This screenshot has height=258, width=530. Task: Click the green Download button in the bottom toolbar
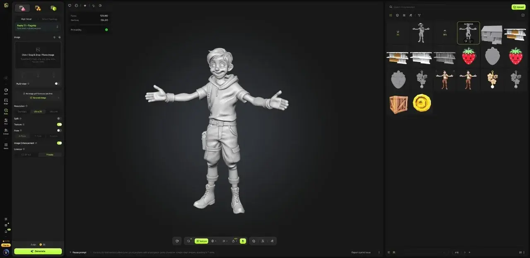point(243,241)
